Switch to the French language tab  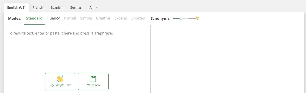[38, 7]
